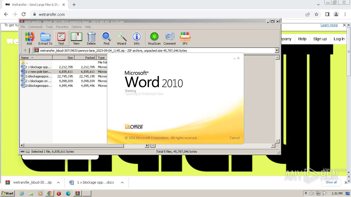Click the Opera icon in taskbar
Screen dimensions: 351x197
59,193
